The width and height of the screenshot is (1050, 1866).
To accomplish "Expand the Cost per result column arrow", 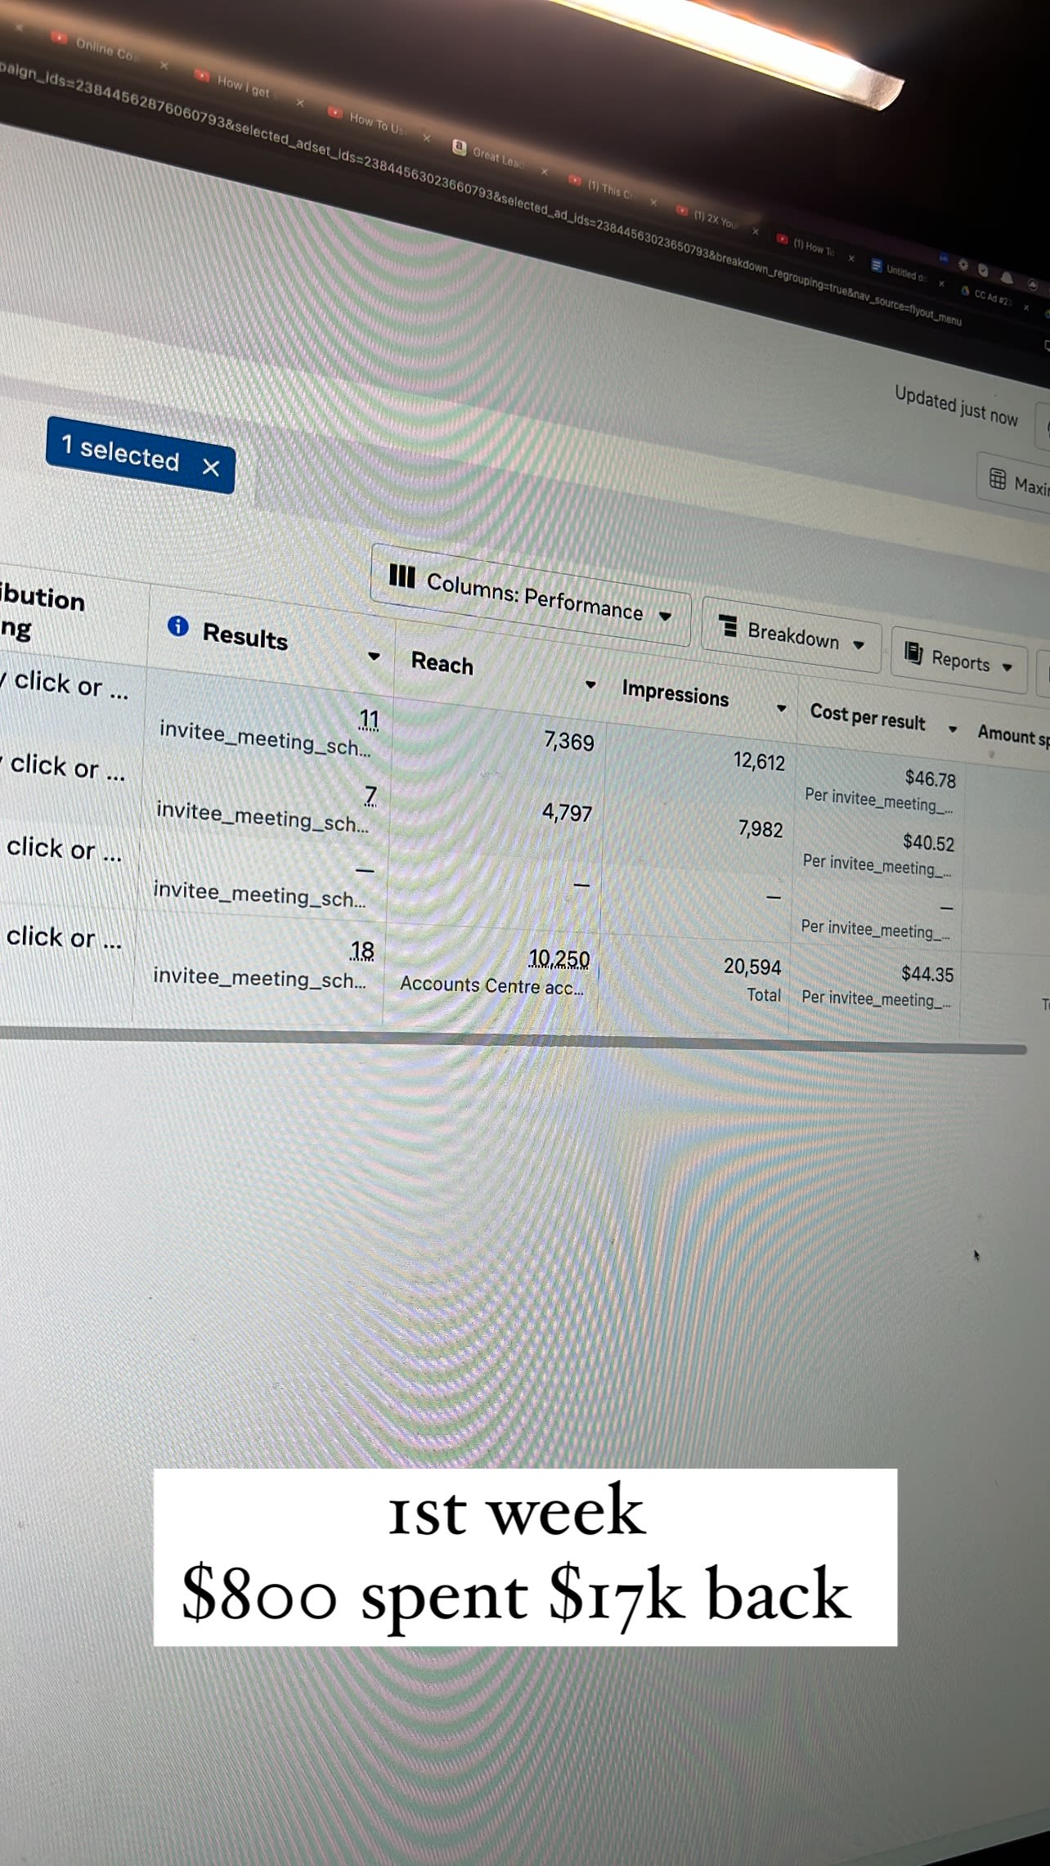I will 953,729.
